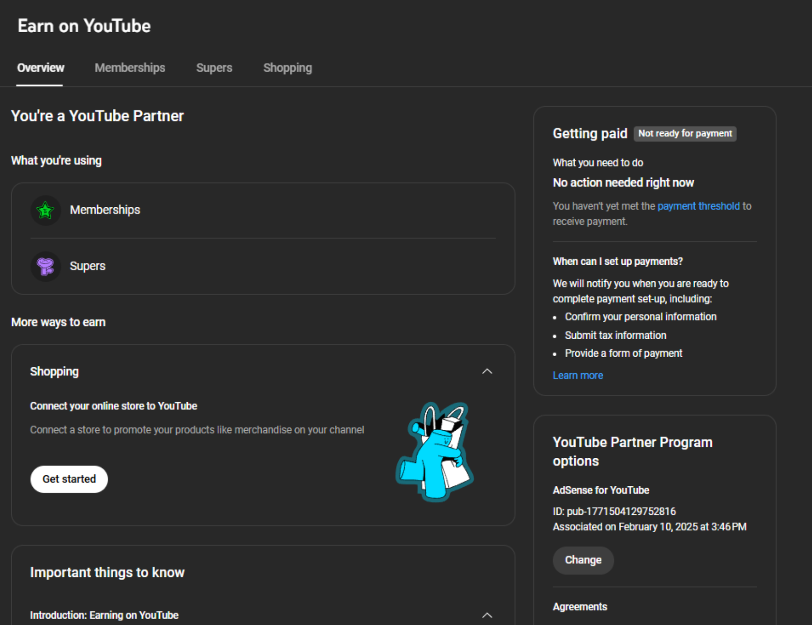Switch to the Overview tab
The image size is (812, 625).
(x=41, y=68)
